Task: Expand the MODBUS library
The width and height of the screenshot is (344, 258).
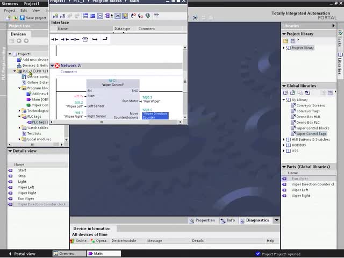Action: point(284,145)
